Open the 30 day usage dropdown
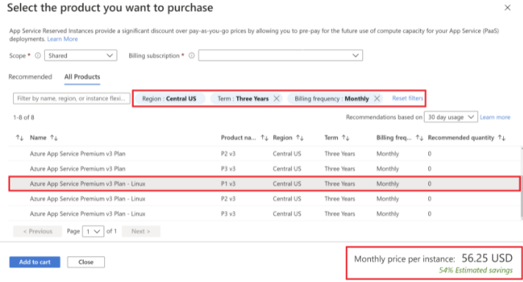The image size is (523, 282). (450, 117)
